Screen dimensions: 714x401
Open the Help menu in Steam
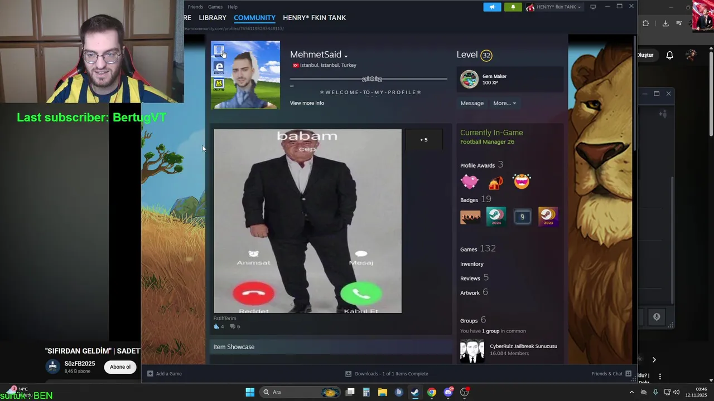tap(233, 7)
